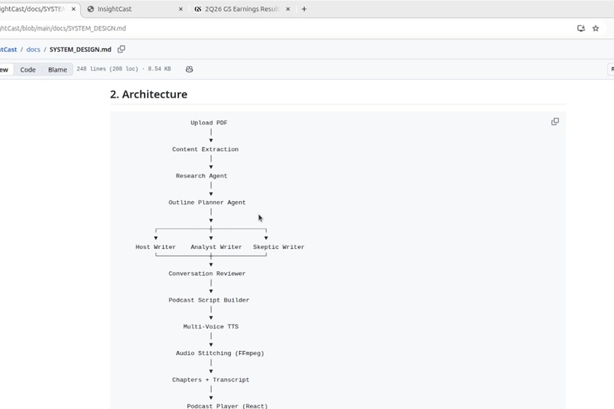The width and height of the screenshot is (614, 409).
Task: Open Copilot icon beside file size
Action: tap(189, 69)
